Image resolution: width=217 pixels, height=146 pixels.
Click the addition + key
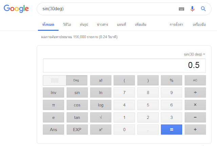pyautogui.click(x=195, y=129)
